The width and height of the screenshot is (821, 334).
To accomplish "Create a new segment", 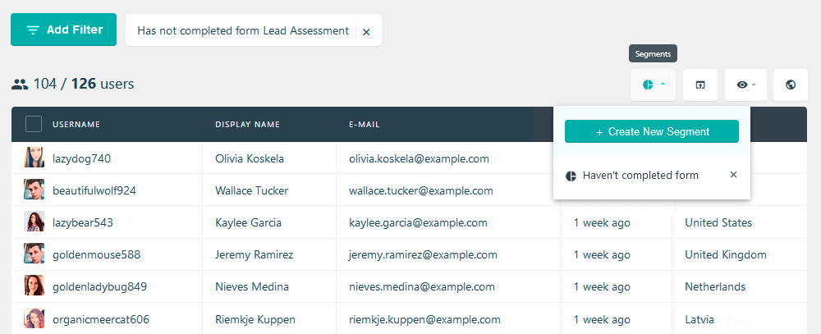I will point(651,131).
